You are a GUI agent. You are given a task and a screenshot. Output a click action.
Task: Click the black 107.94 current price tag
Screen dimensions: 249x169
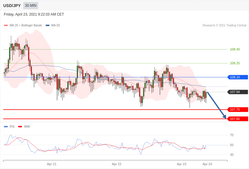pyautogui.click(x=238, y=92)
